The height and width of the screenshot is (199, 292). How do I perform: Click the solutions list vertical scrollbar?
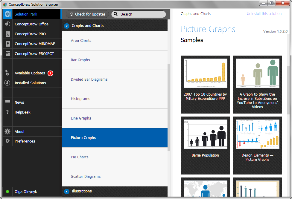click(169, 107)
